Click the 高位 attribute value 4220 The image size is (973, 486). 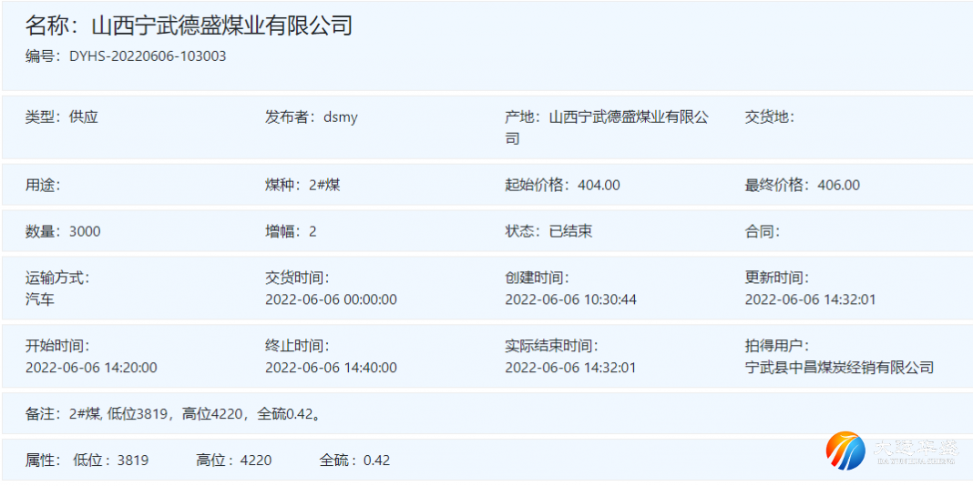pyautogui.click(x=256, y=461)
